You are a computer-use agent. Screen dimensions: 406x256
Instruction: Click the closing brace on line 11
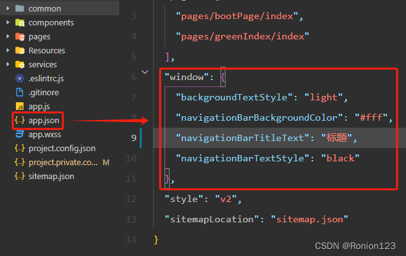167,179
